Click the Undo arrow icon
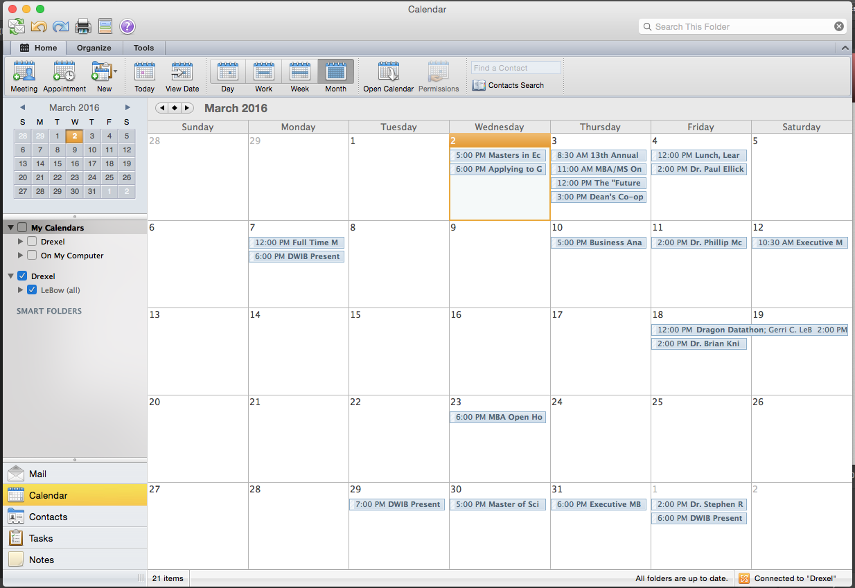Image resolution: width=855 pixels, height=588 pixels. click(39, 27)
